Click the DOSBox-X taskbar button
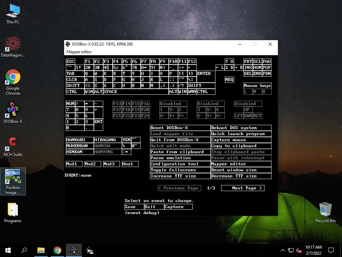Screen dimensions: 342x257 click(74, 250)
